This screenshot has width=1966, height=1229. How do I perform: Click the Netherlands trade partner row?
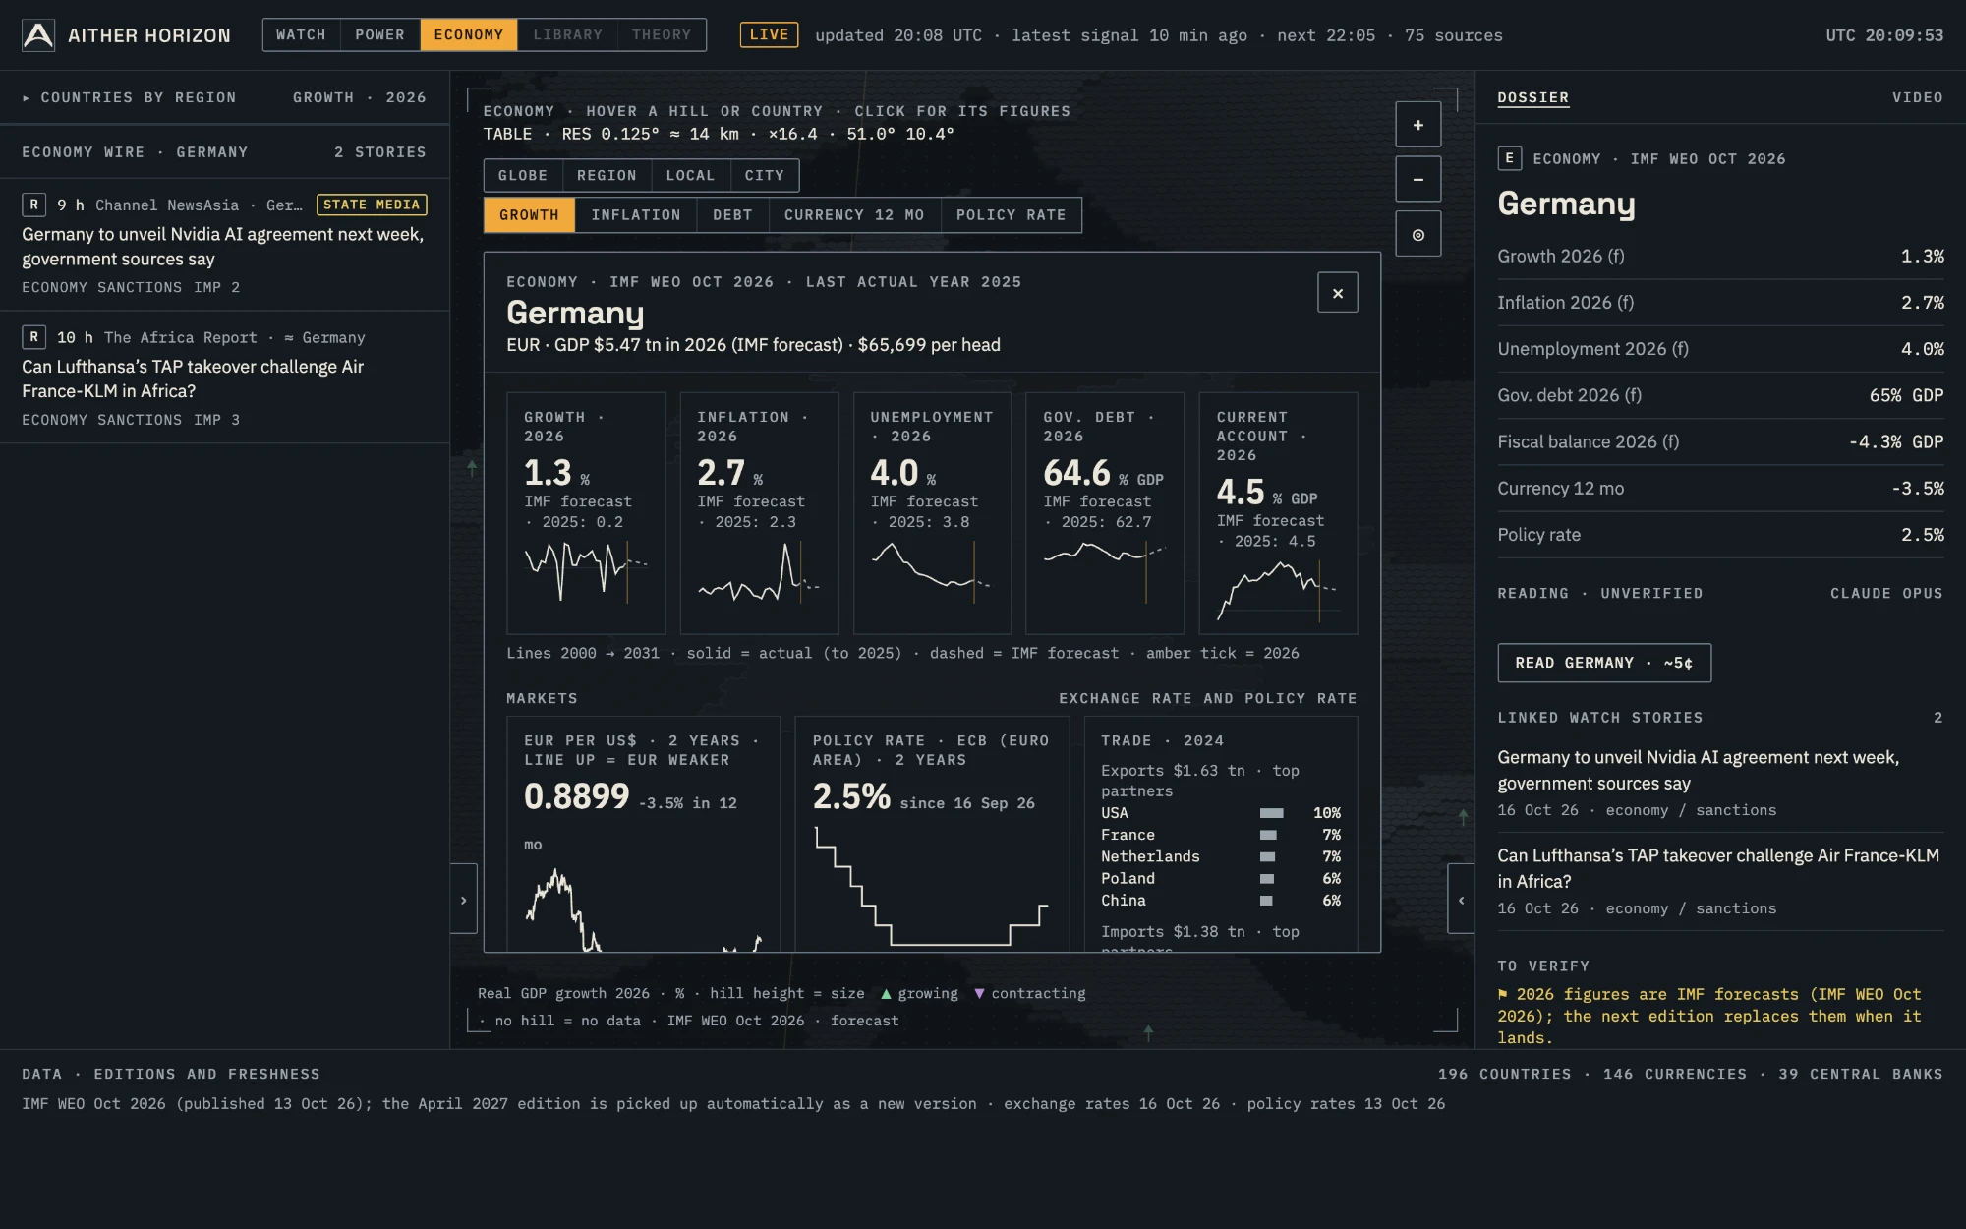pos(1221,856)
